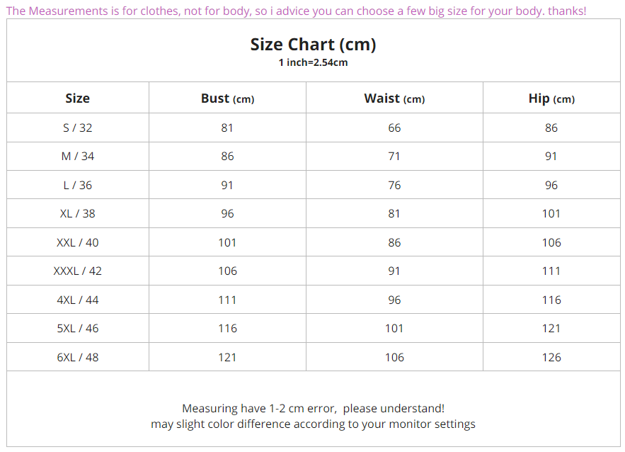
Task: Select the XXL / 40 size cell
Action: point(78,242)
